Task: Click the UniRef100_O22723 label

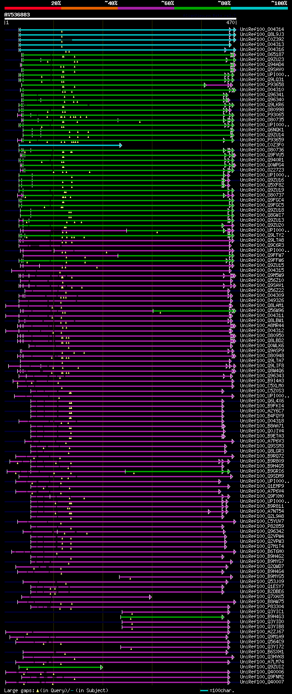Action: 262,170
